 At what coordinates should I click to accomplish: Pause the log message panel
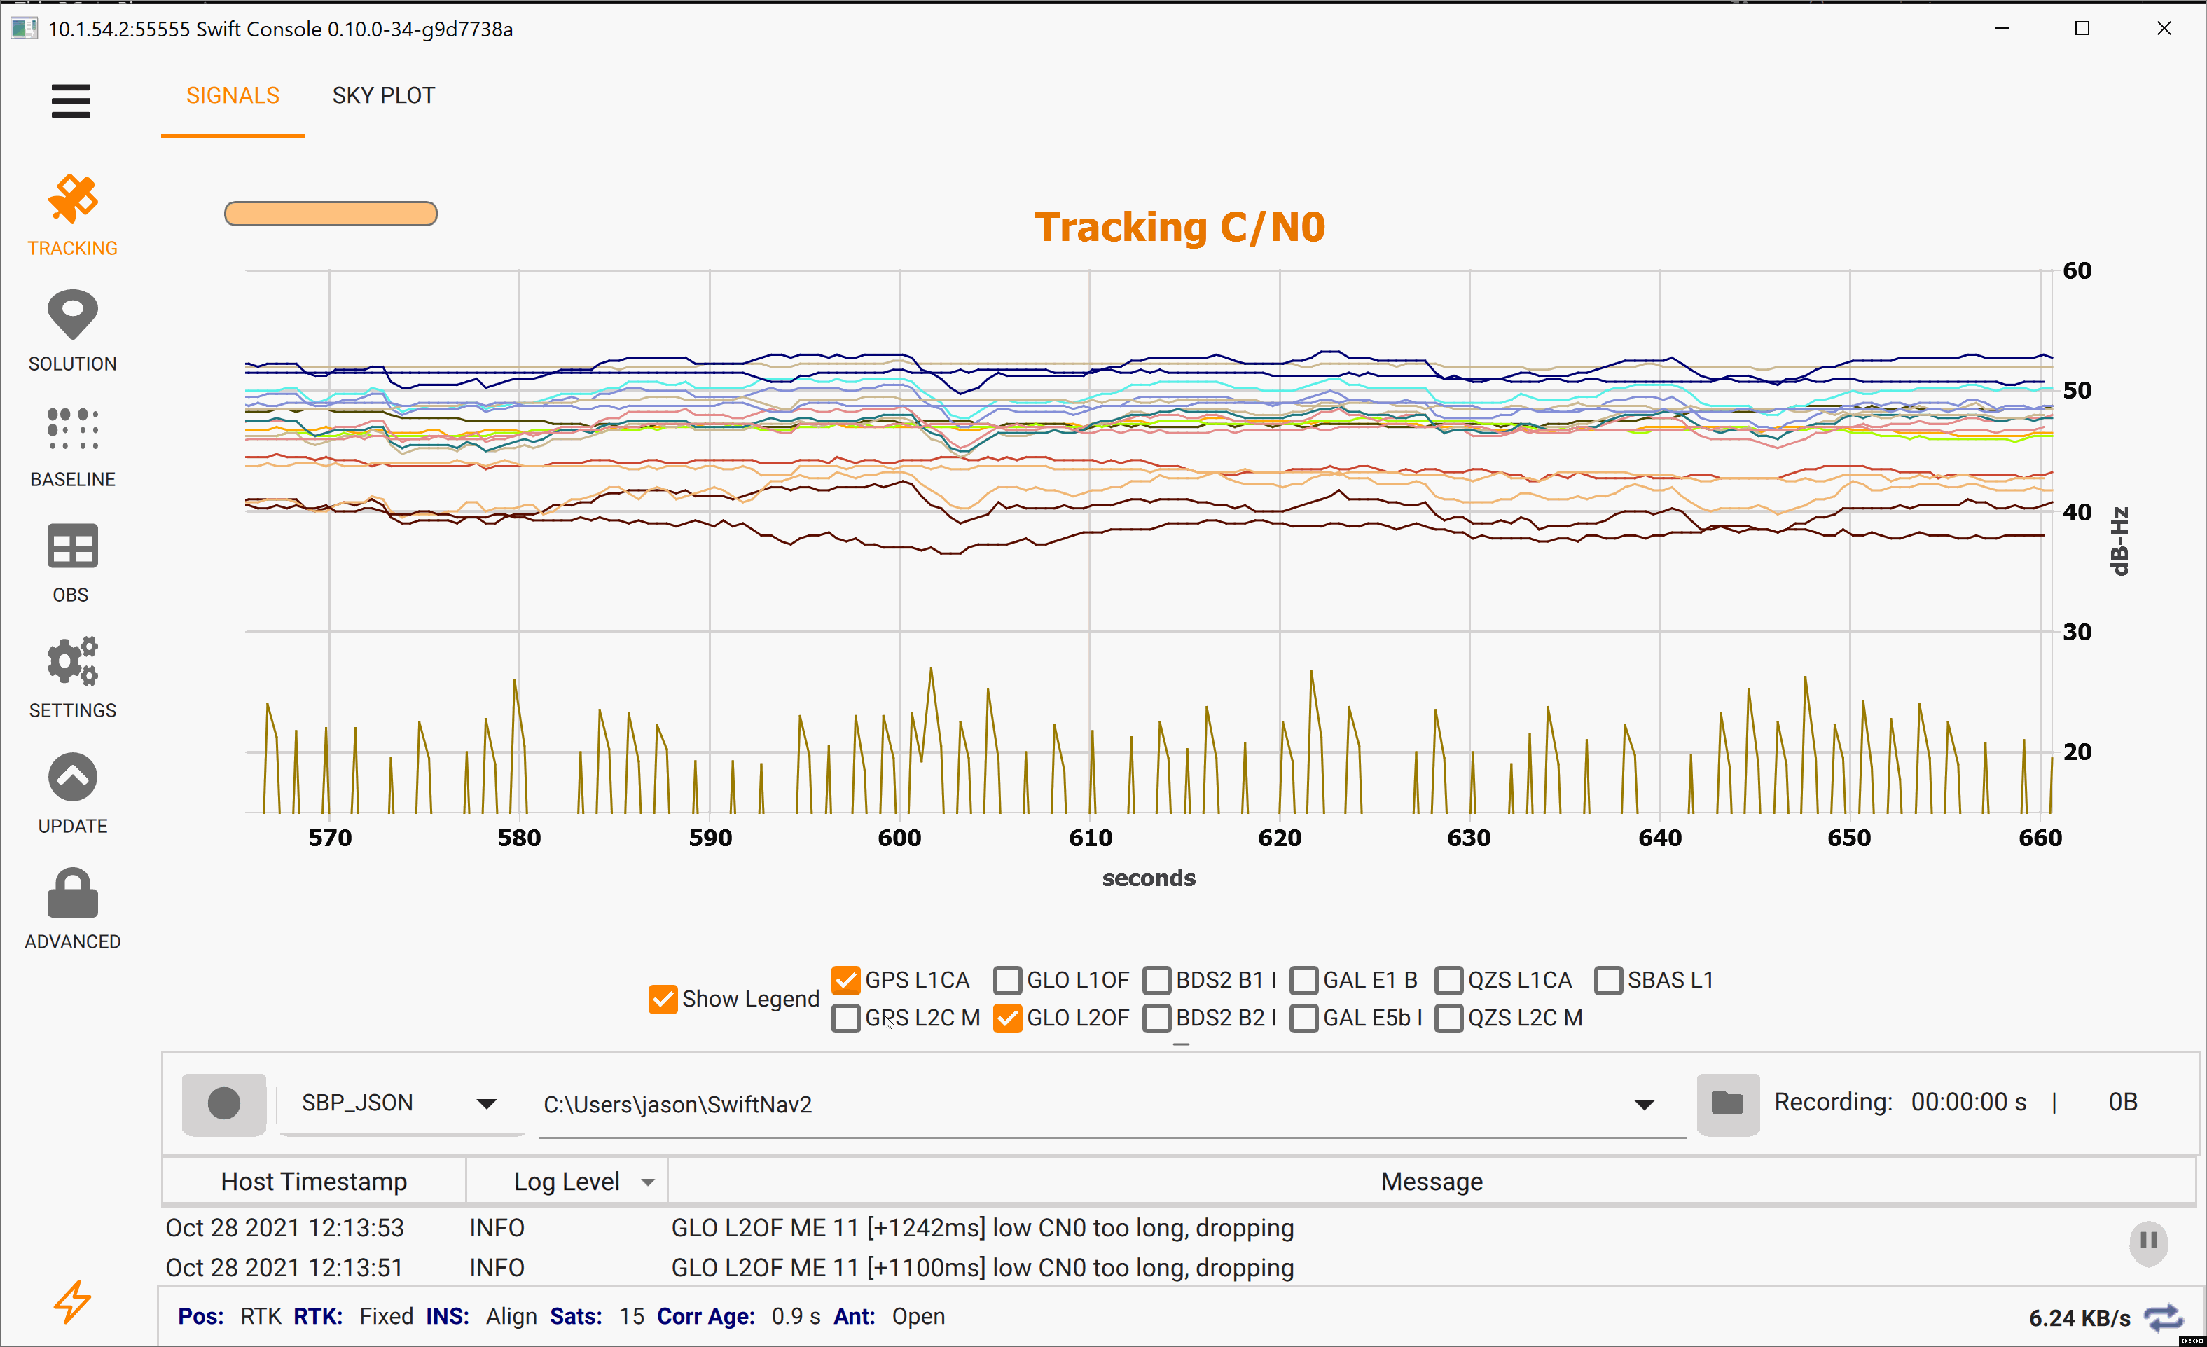(x=2148, y=1241)
